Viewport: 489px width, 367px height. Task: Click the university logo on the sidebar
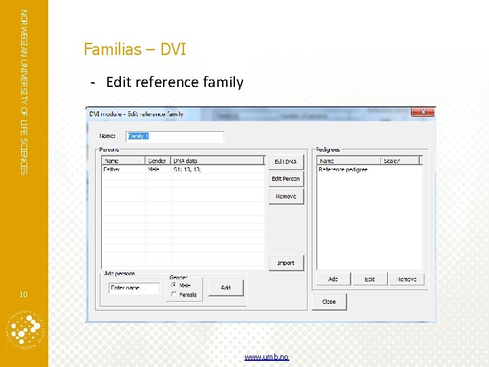coord(25,330)
